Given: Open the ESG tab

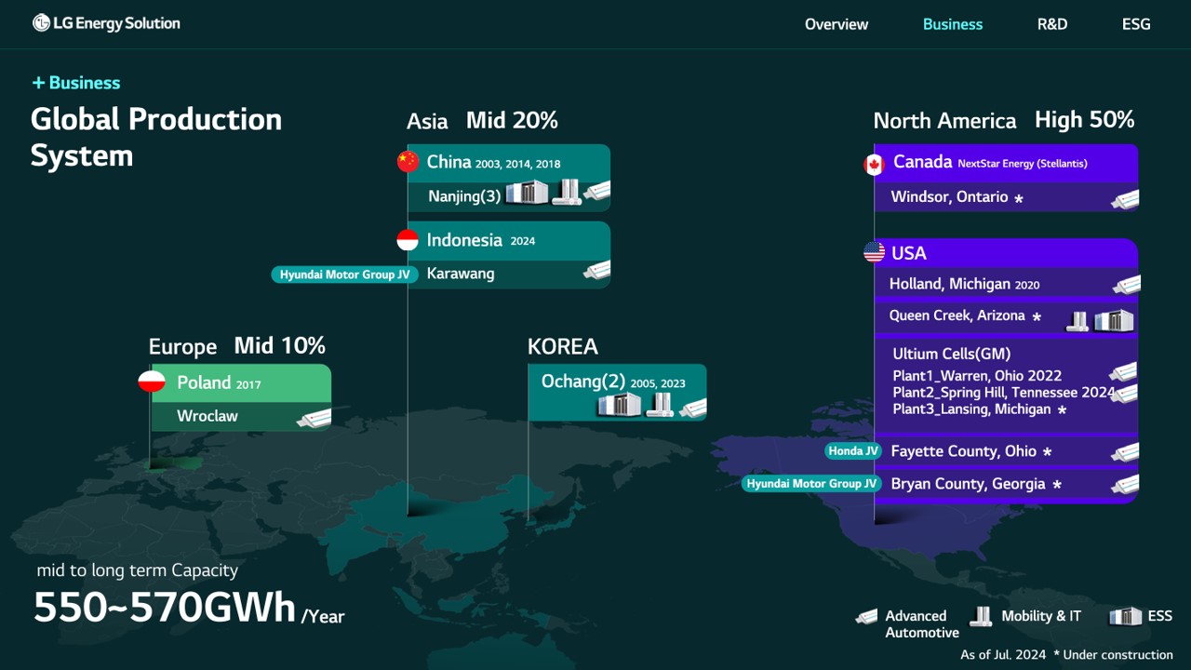Looking at the screenshot, I should click(1136, 24).
